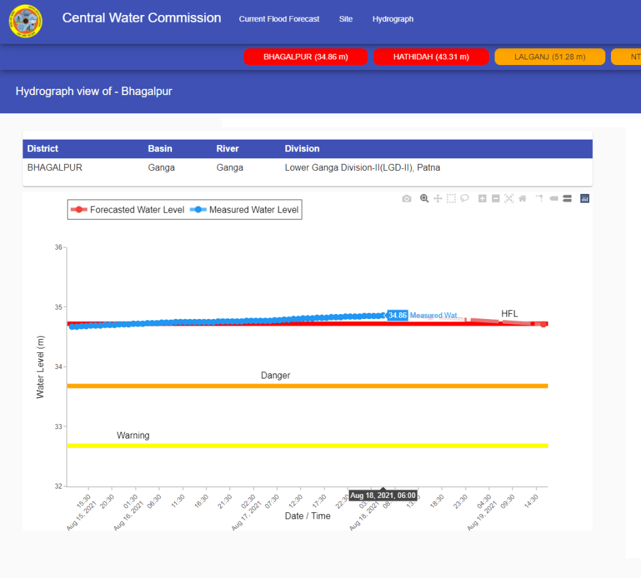
Task: Click the HATHIDAH (43.31 m) alert button
Action: pos(431,57)
